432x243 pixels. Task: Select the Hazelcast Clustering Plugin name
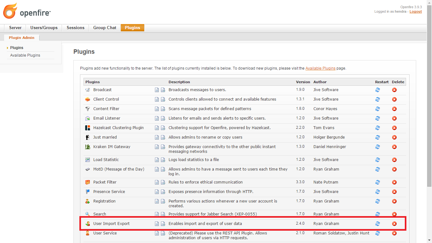[119, 128]
